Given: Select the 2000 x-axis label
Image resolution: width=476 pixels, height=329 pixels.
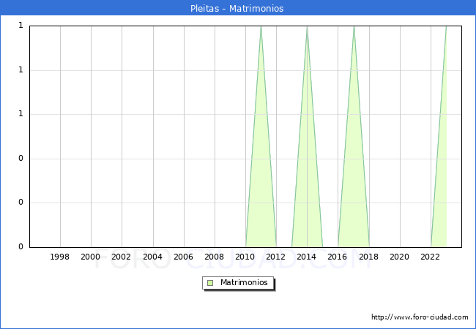Looking at the screenshot, I should (x=91, y=257).
